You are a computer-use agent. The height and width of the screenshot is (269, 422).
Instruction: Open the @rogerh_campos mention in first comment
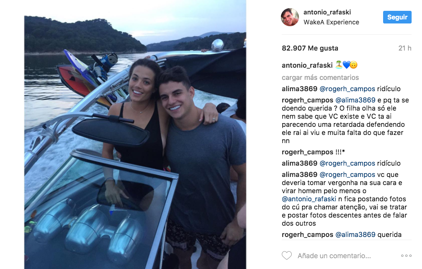click(x=347, y=89)
